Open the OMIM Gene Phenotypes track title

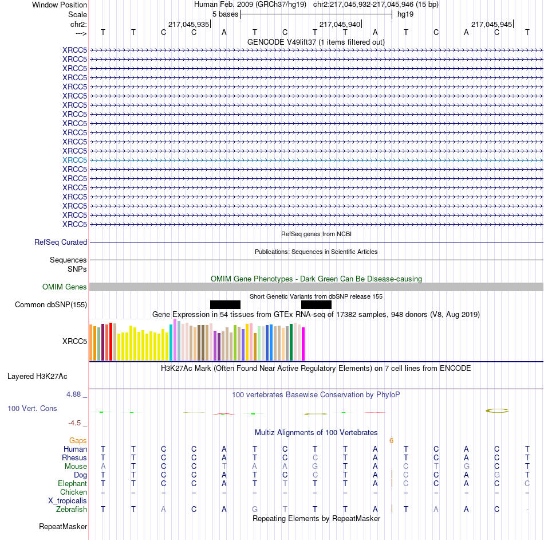coord(316,279)
